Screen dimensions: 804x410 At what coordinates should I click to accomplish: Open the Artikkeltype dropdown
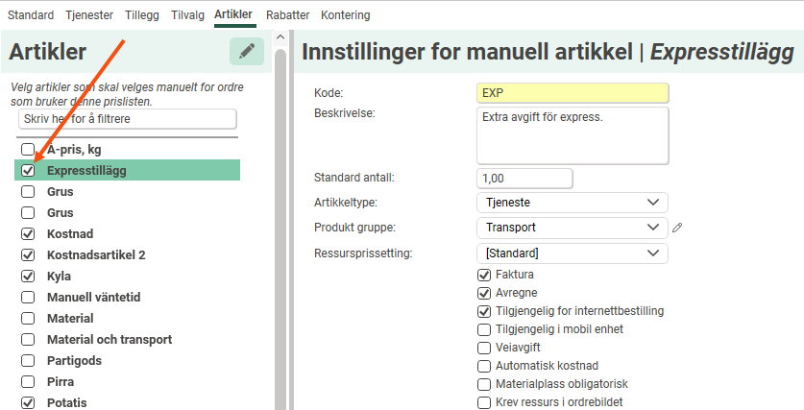572,203
